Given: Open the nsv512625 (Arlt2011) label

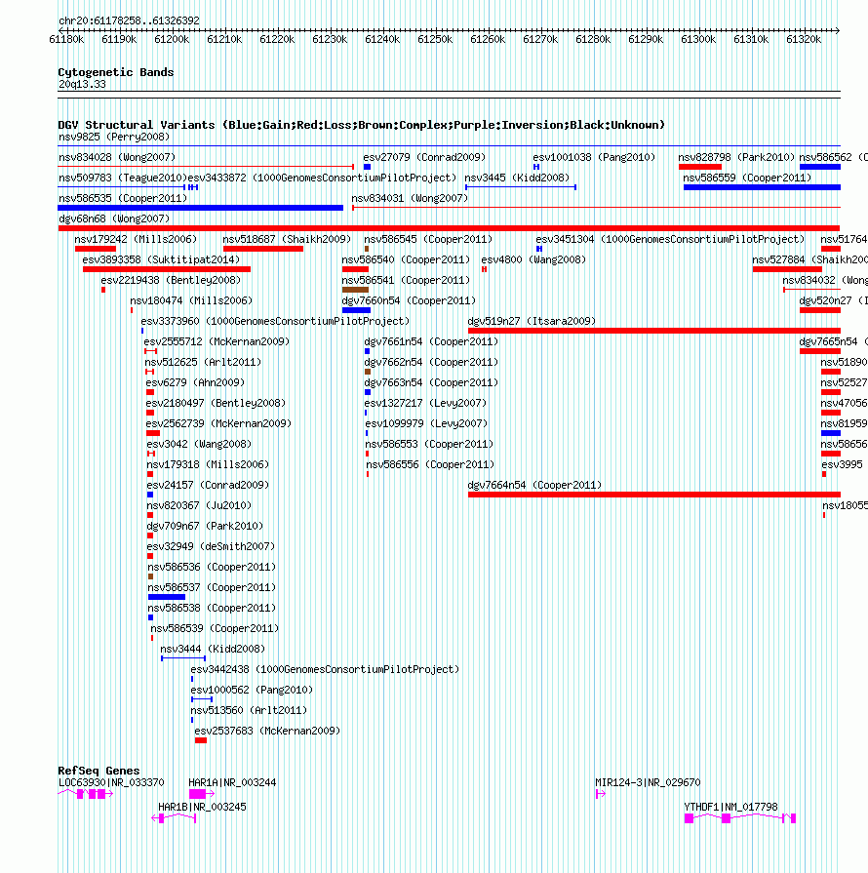Looking at the screenshot, I should coord(203,363).
